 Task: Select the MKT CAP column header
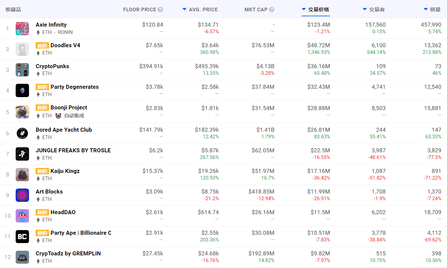coord(256,10)
